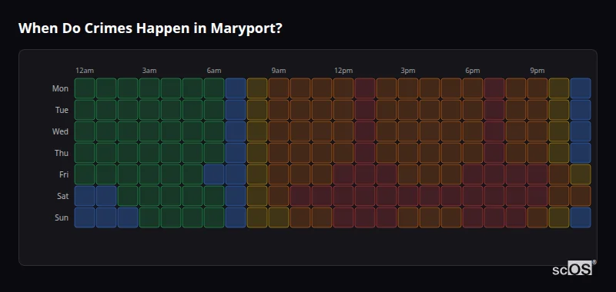This screenshot has height=292, width=616.
Task: Select the red Tuesday 1pm cell
Action: pos(364,110)
